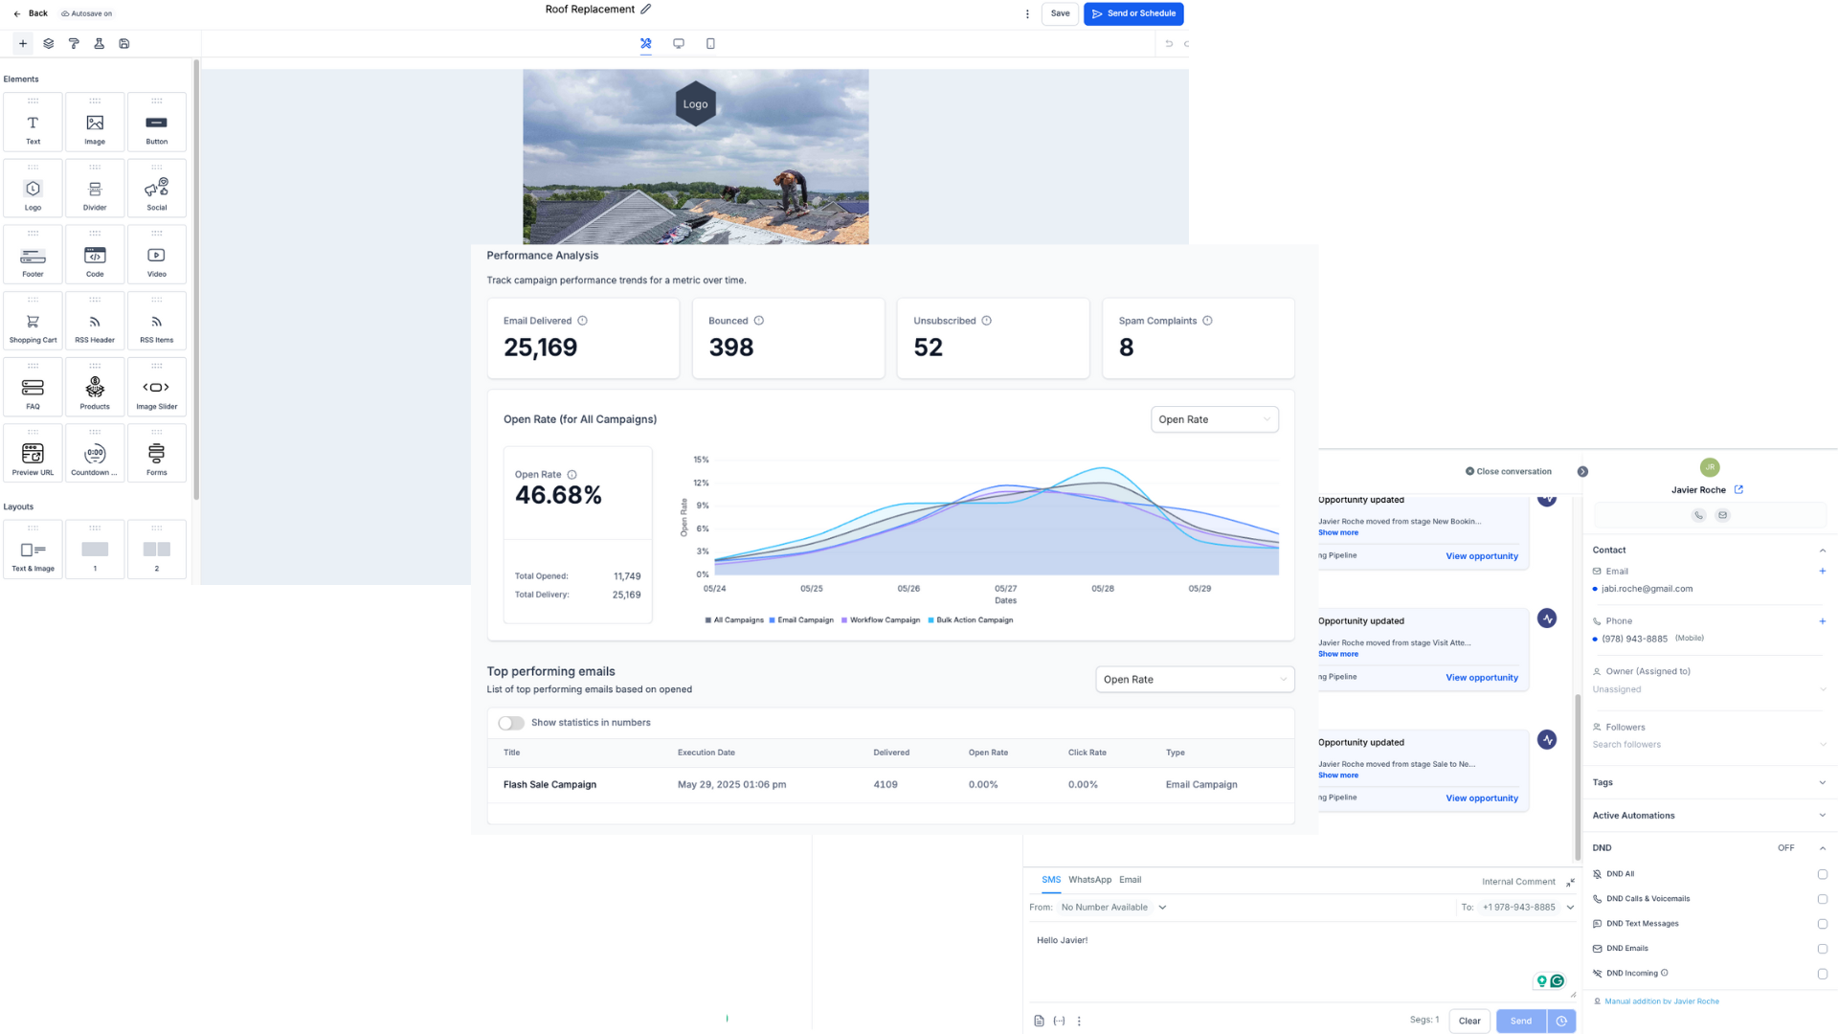The image size is (1838, 1034).
Task: Click the schedule clock icon beside Send
Action: point(1561,1022)
